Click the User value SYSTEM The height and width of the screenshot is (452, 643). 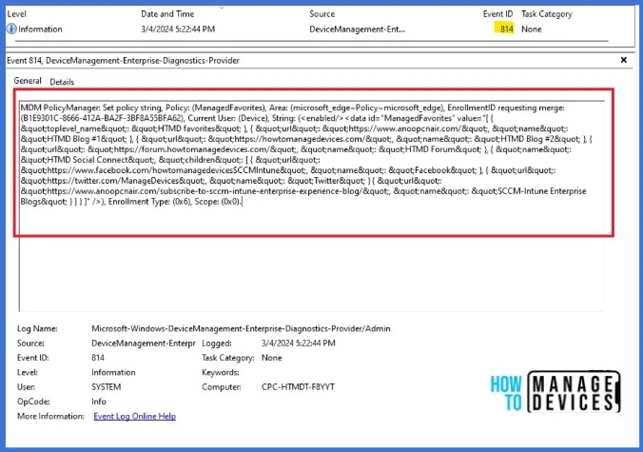point(107,386)
